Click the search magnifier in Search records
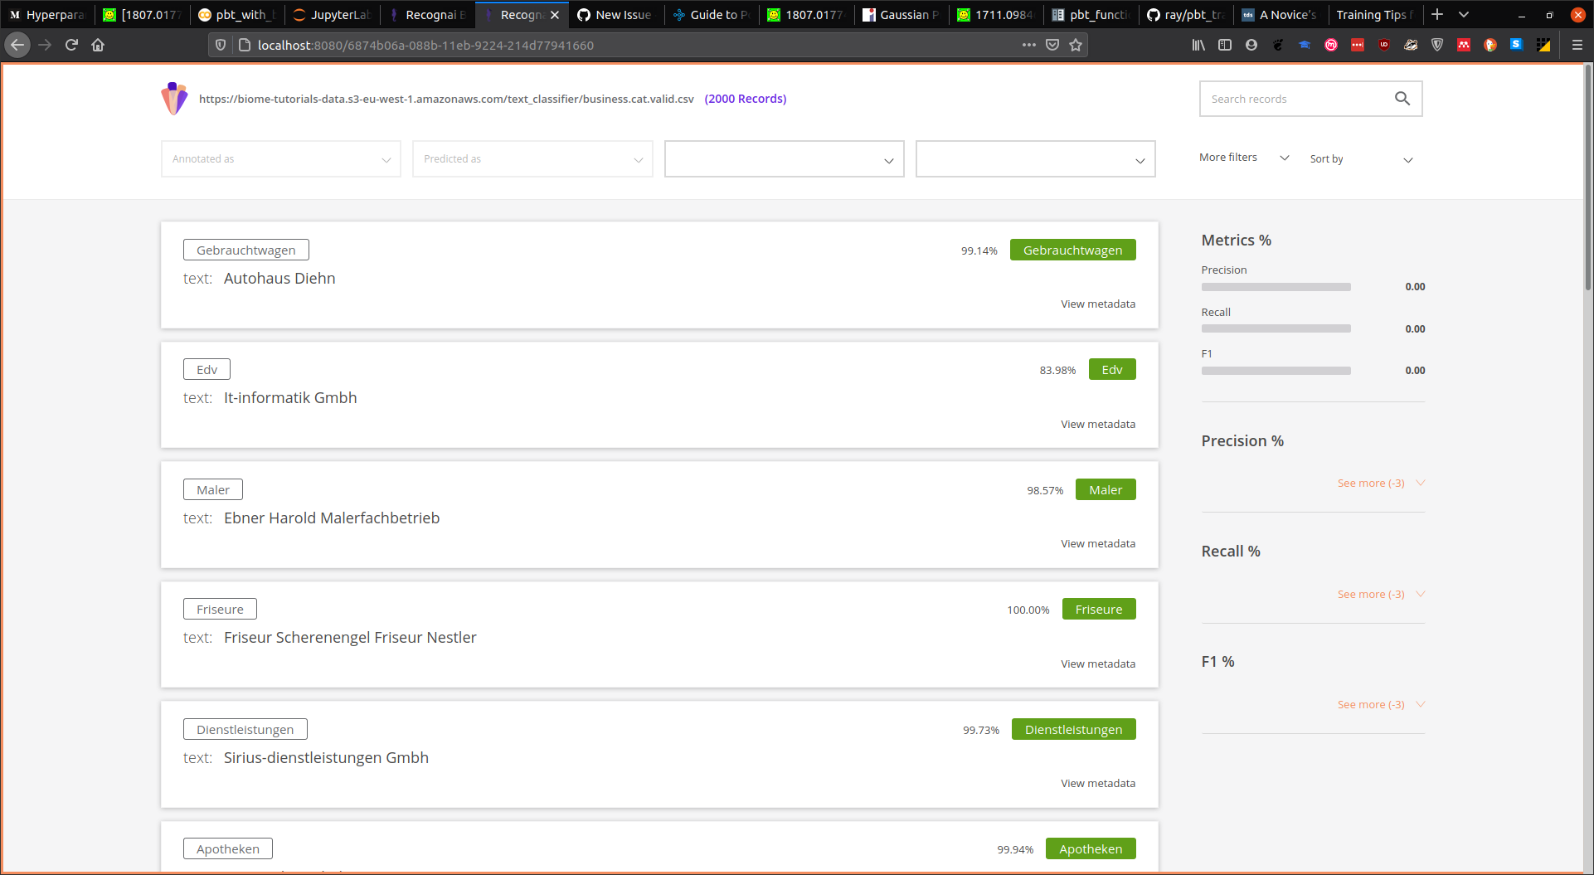The width and height of the screenshot is (1594, 875). tap(1402, 98)
